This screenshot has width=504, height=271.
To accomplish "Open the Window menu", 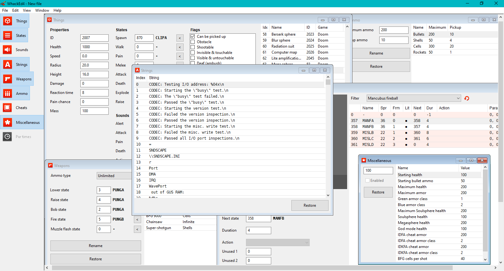I will coord(42,10).
